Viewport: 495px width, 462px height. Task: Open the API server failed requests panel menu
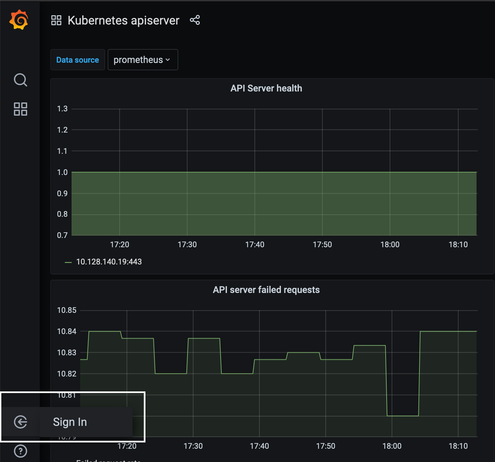click(266, 290)
